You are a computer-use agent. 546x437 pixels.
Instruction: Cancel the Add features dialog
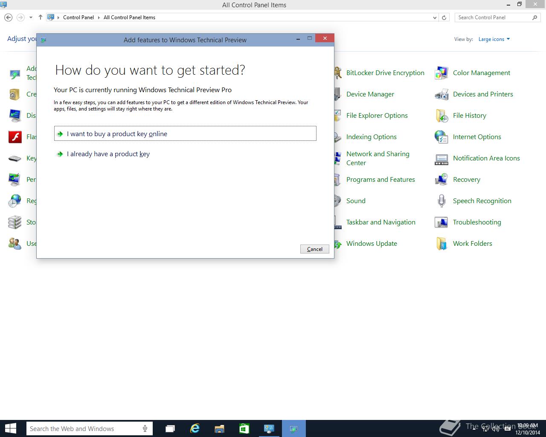point(314,249)
